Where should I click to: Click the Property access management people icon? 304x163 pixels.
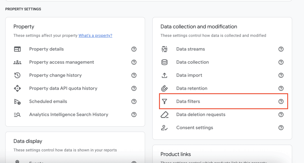tap(17, 62)
